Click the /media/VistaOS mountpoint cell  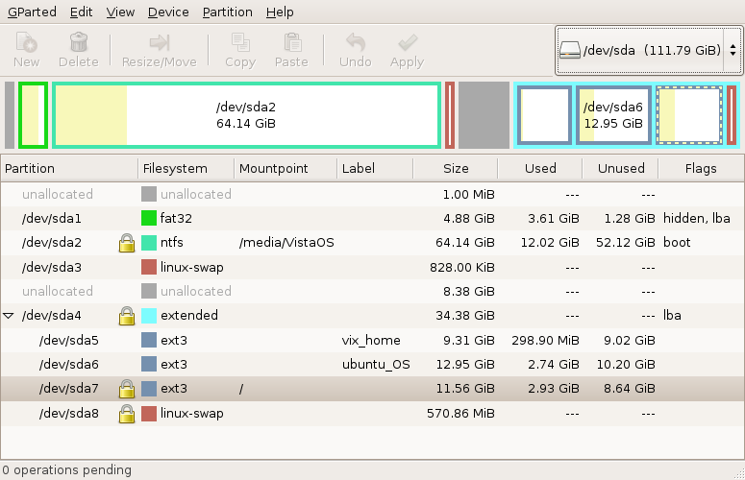click(286, 243)
